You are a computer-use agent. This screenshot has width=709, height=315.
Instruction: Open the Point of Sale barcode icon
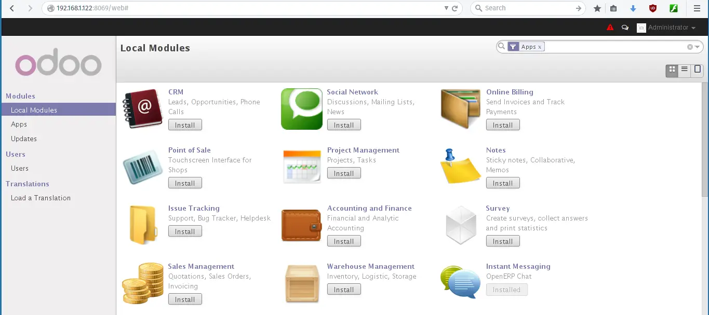[143, 167]
